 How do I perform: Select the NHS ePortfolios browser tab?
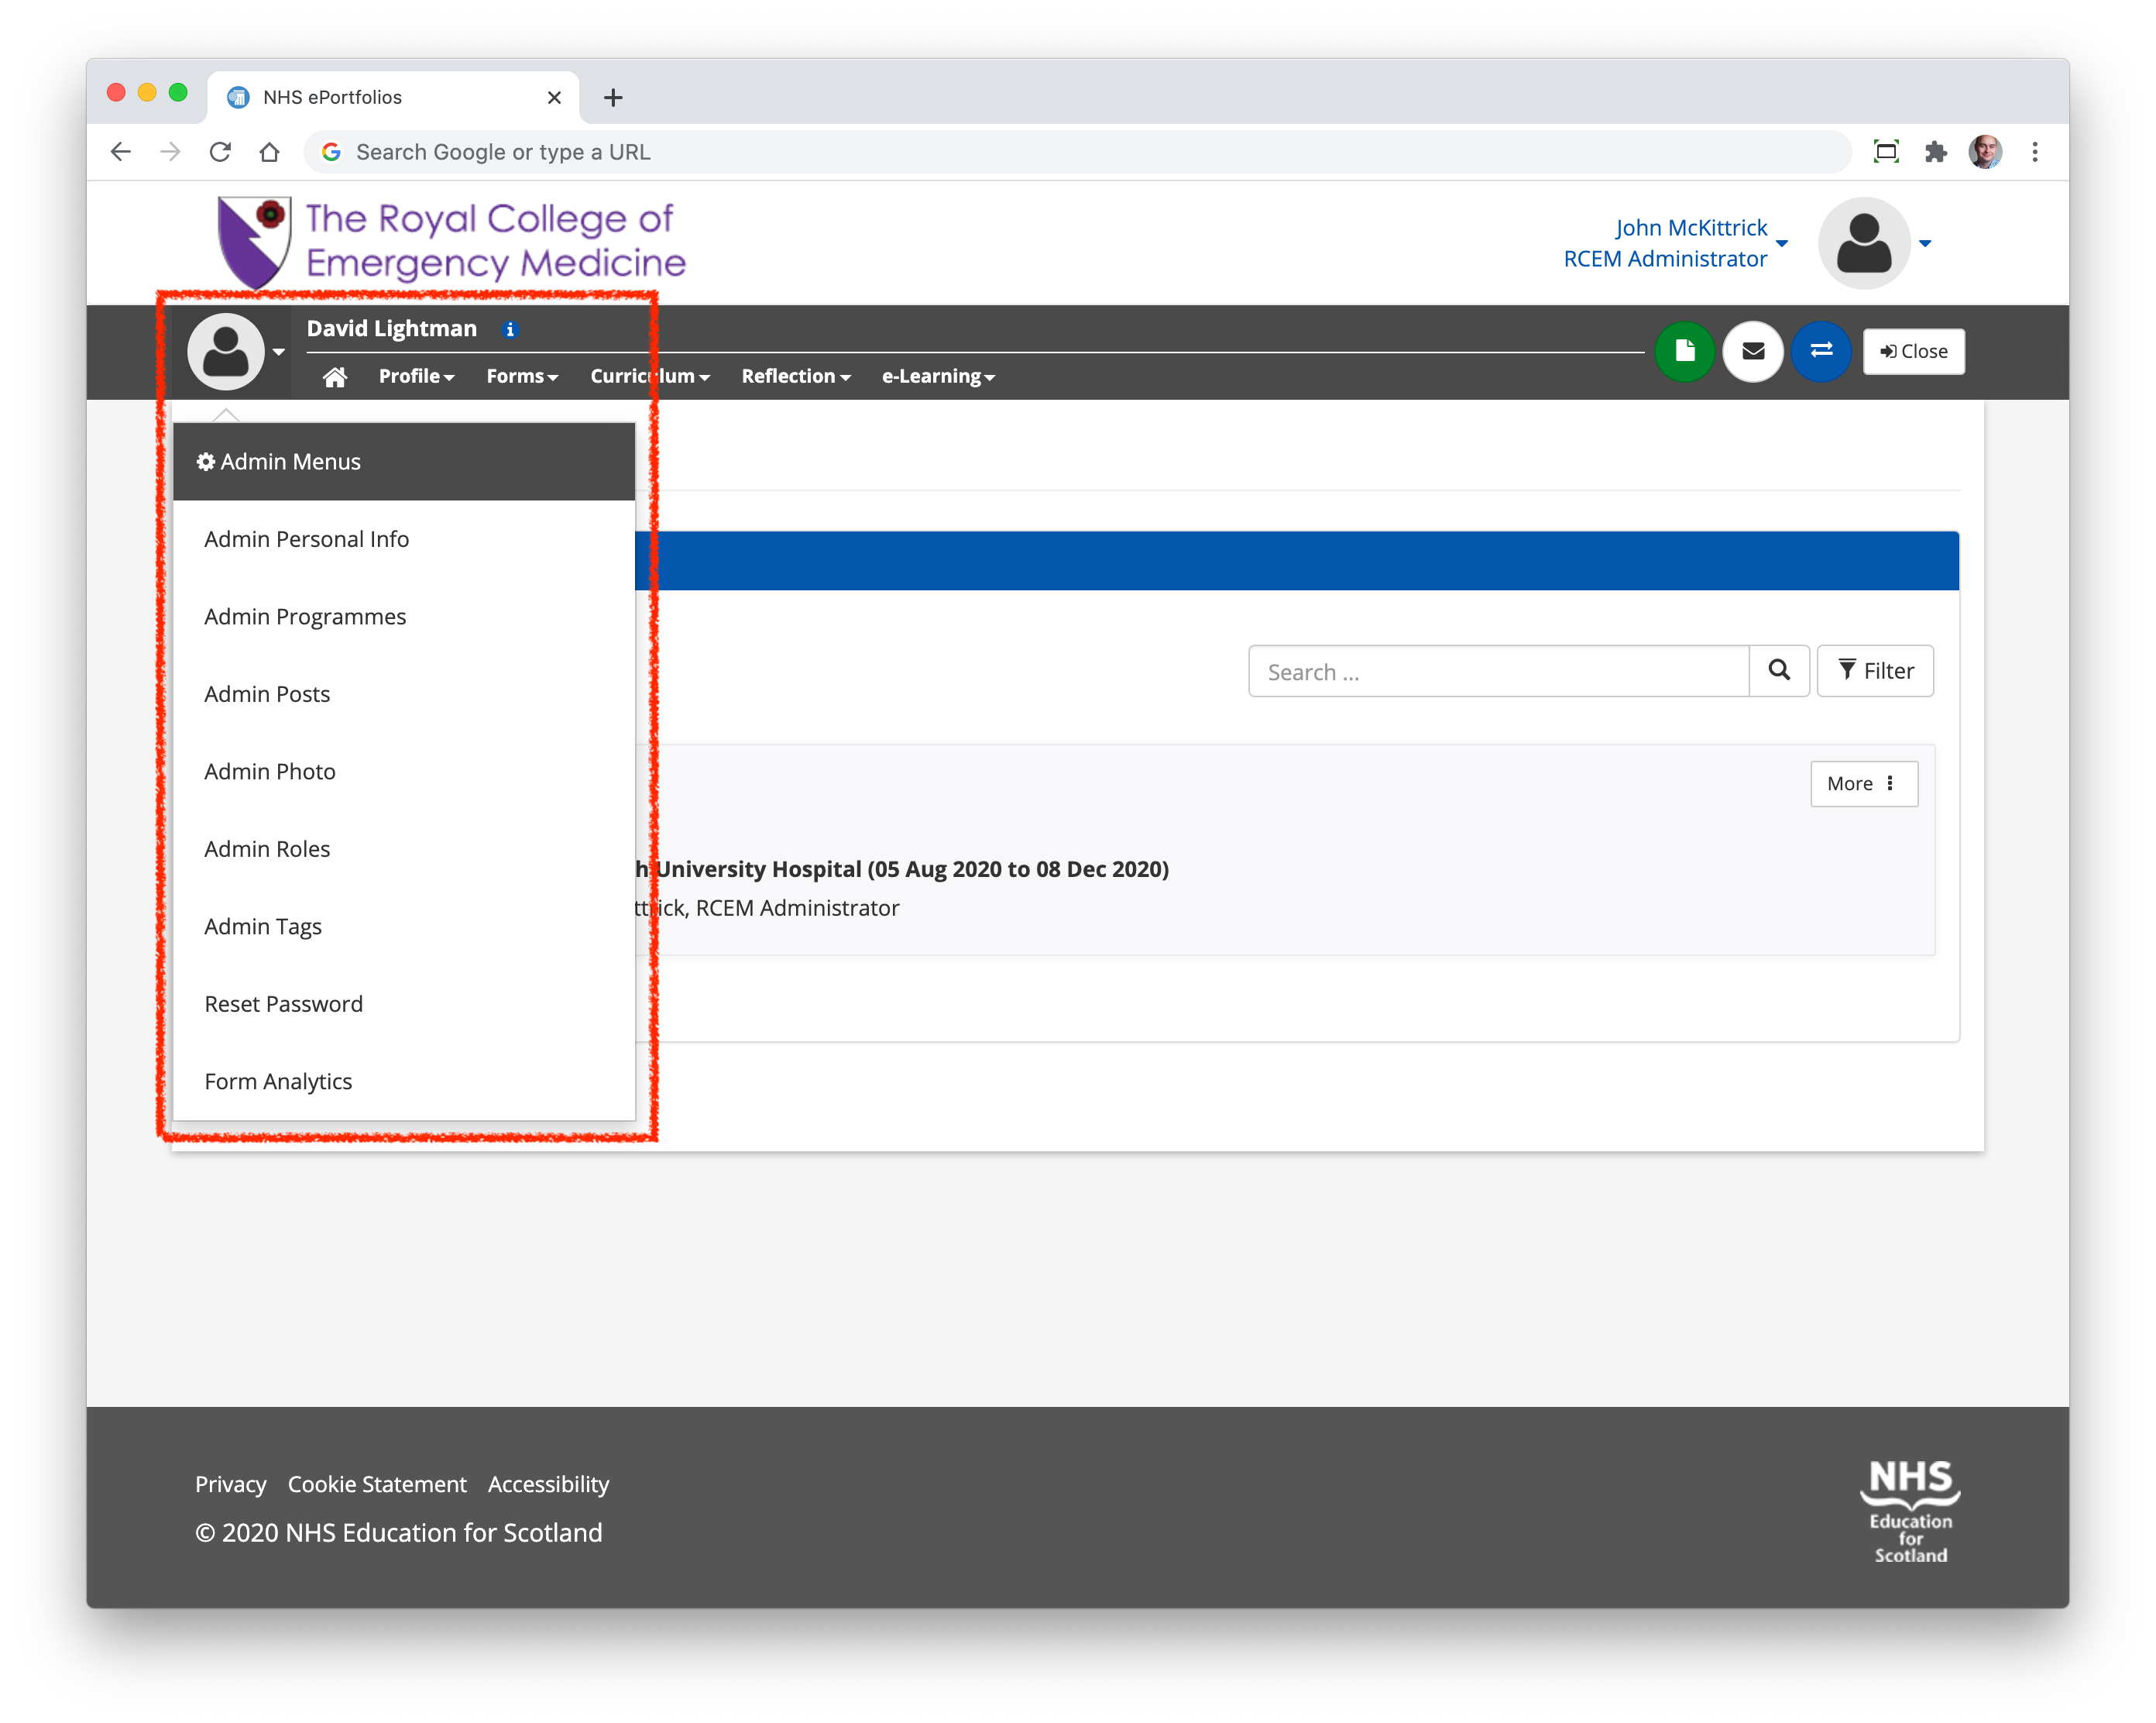(393, 97)
